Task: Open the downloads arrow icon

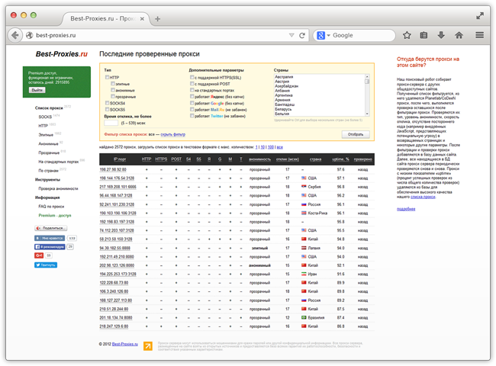Action: click(x=441, y=35)
